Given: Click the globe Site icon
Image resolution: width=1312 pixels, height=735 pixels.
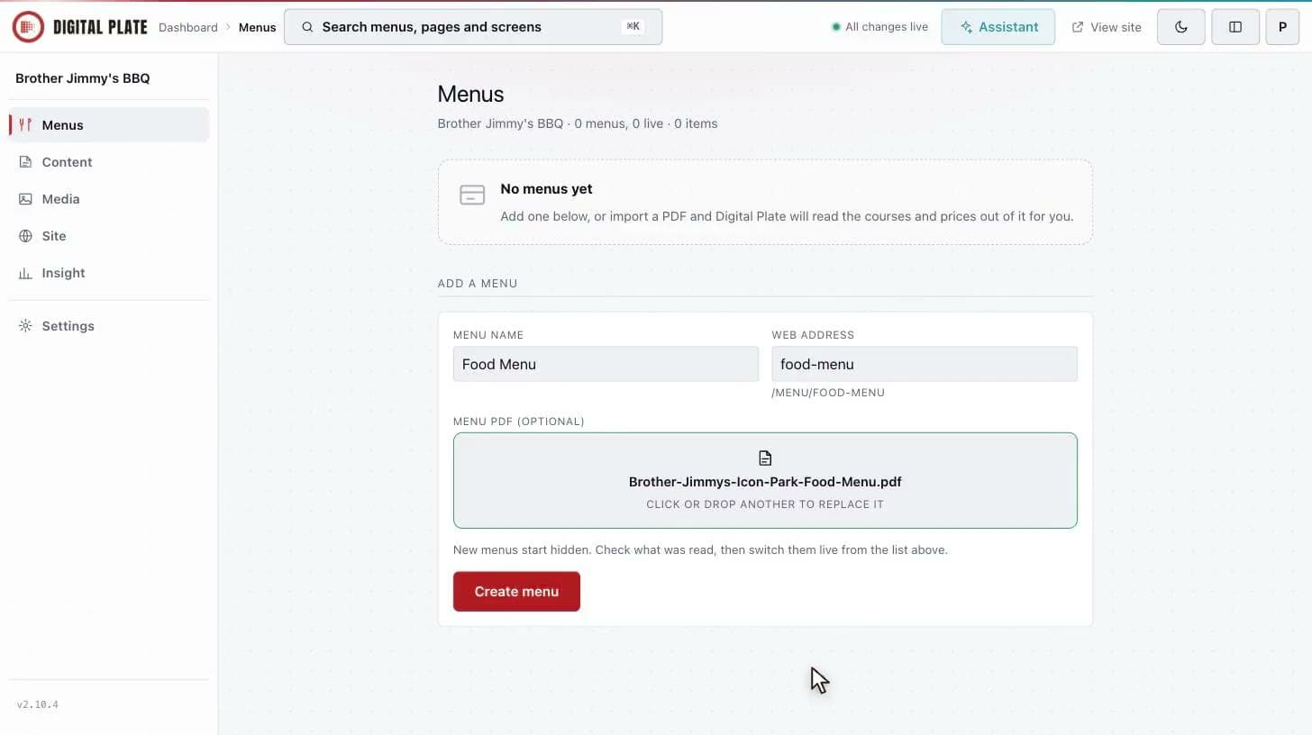Looking at the screenshot, I should coord(25,236).
